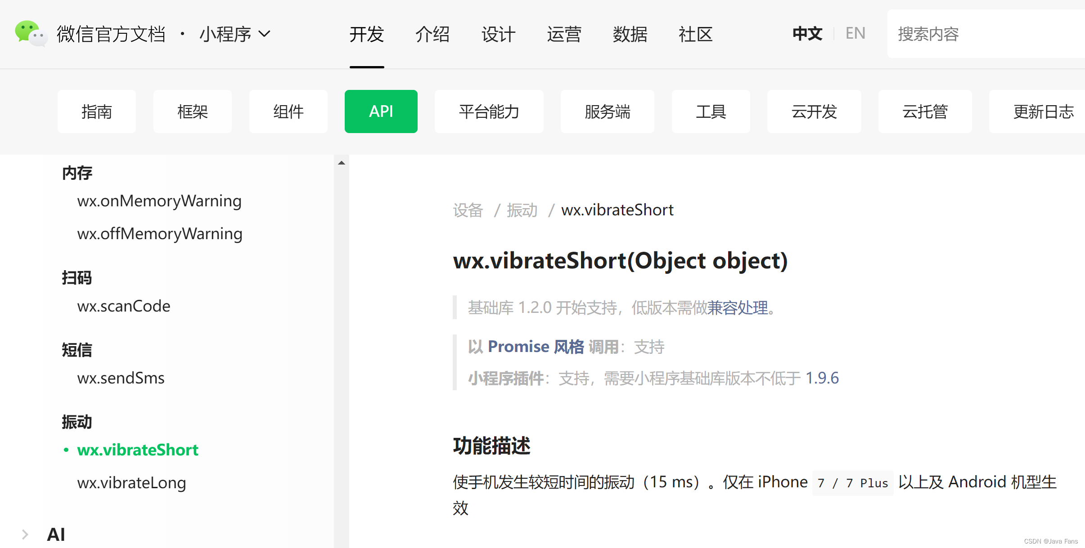The width and height of the screenshot is (1085, 548).
Task: Click the 振动 sidebar heading
Action: pyautogui.click(x=77, y=422)
